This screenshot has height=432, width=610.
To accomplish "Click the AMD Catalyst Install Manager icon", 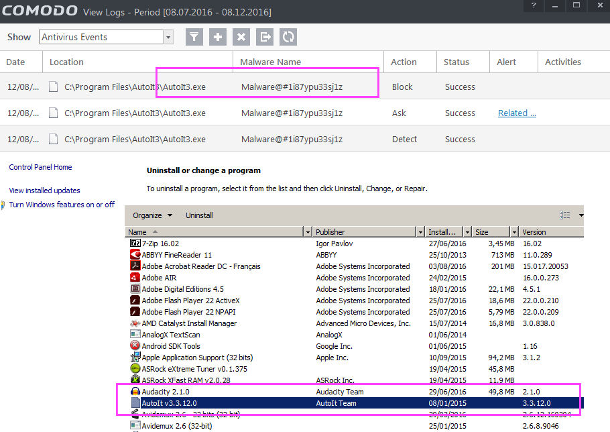I will click(x=135, y=323).
